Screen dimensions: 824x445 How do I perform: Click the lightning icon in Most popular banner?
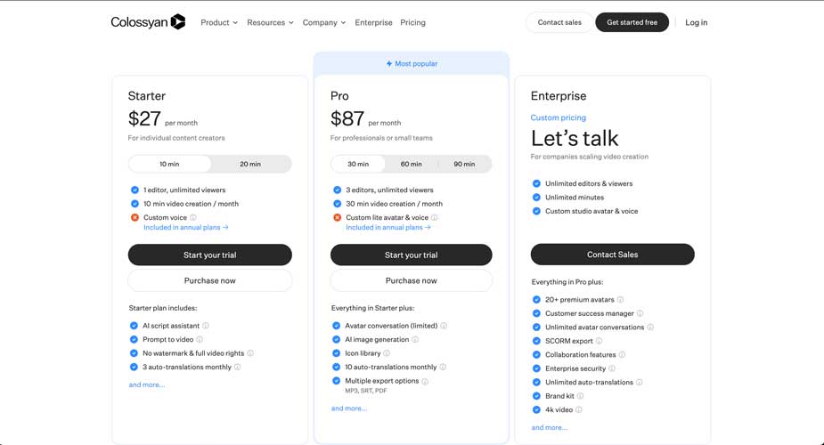pyautogui.click(x=389, y=63)
